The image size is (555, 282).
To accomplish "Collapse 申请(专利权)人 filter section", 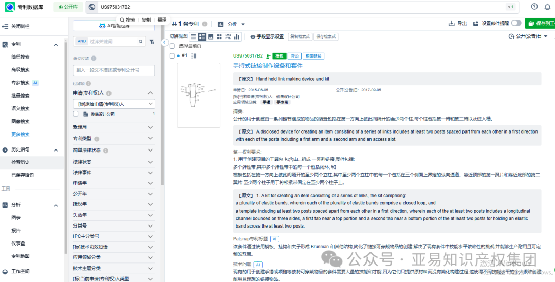I will [x=150, y=93].
